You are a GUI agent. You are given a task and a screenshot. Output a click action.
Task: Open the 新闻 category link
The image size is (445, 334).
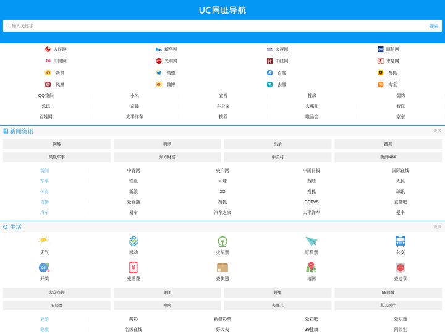point(44,171)
